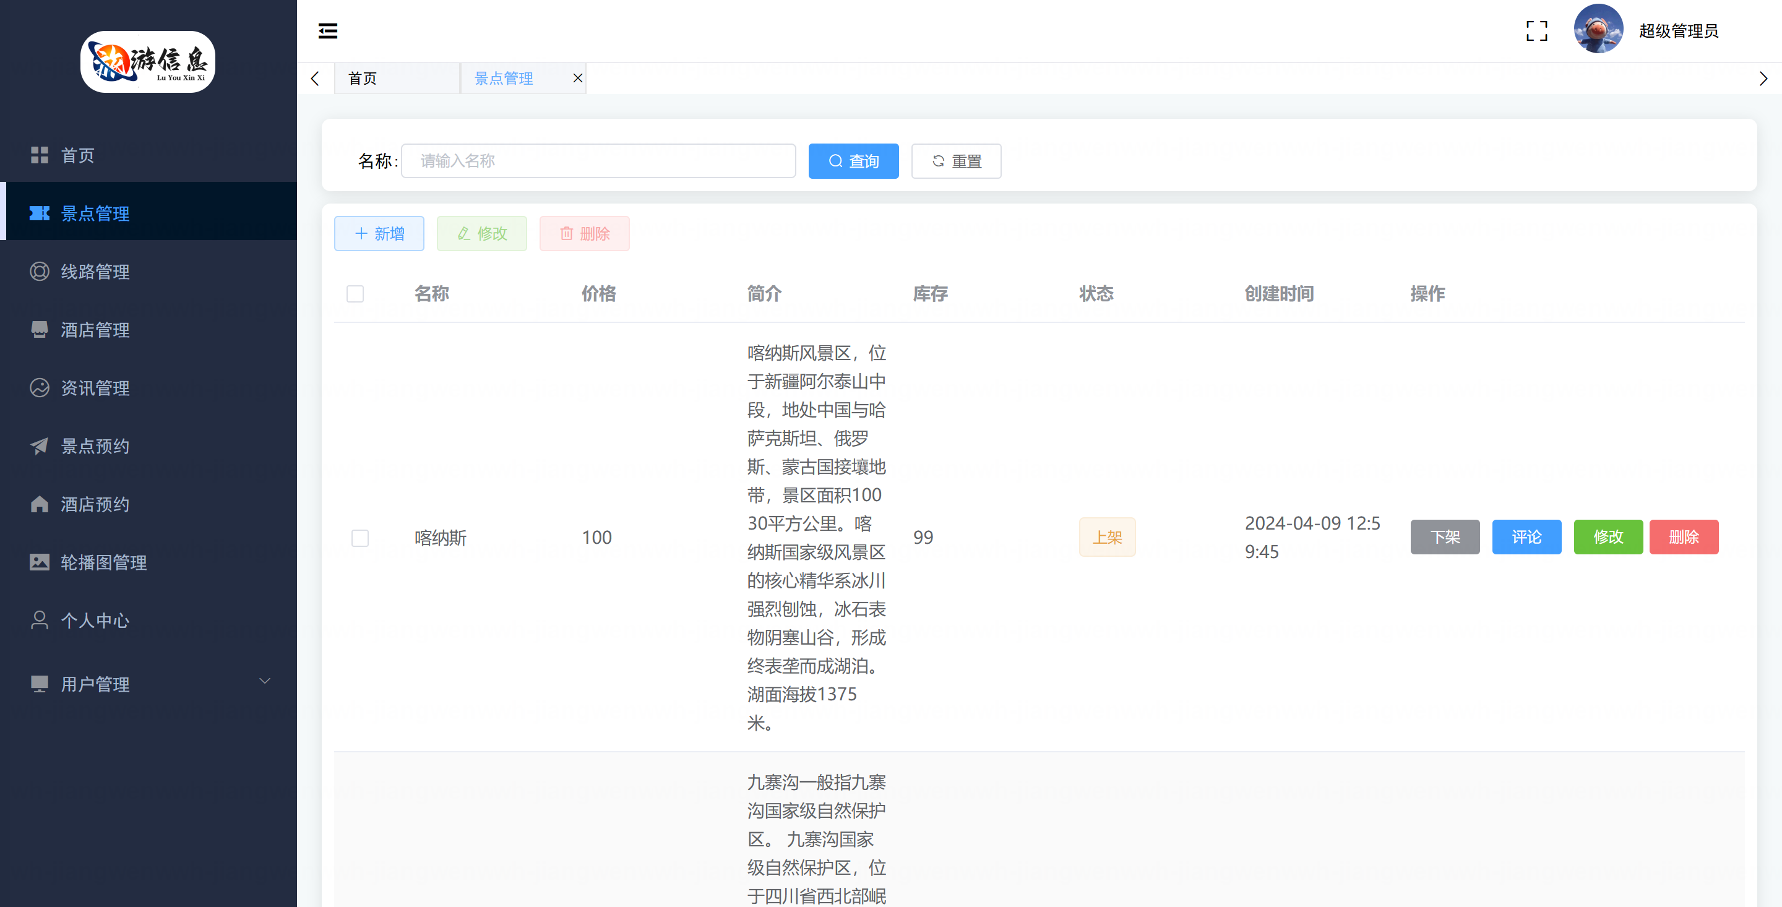
Task: Switch to the 首页 tab
Action: coord(363,78)
